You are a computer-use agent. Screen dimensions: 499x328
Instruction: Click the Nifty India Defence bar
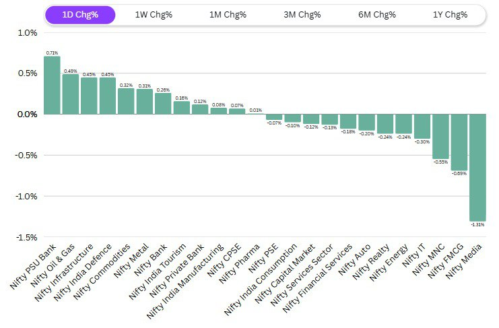click(108, 96)
